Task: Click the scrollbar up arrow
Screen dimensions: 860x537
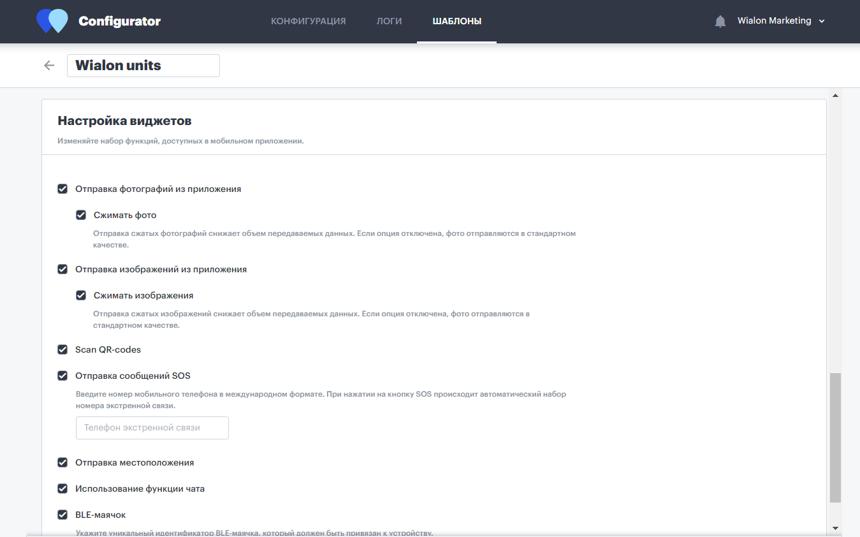Action: click(835, 96)
